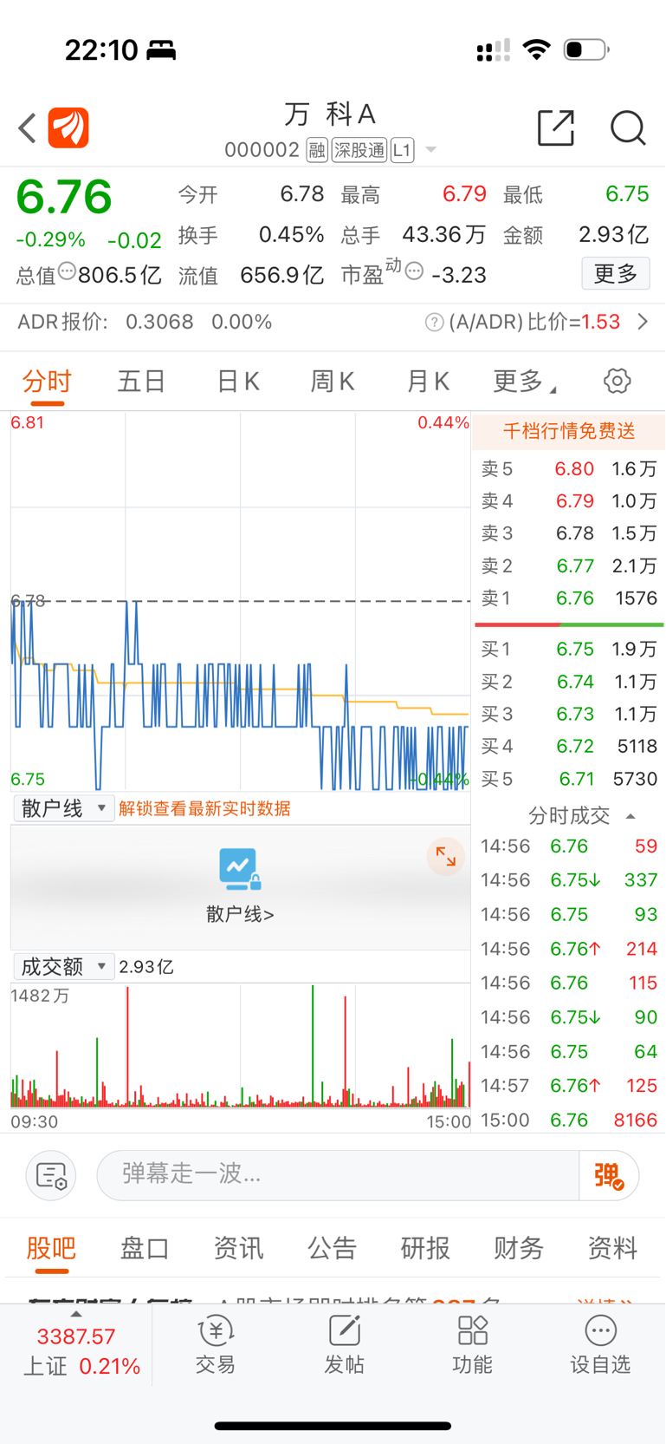Expand the dropdown triangle next to stock code
Viewport: 666px width, 1444px height.
[x=430, y=150]
